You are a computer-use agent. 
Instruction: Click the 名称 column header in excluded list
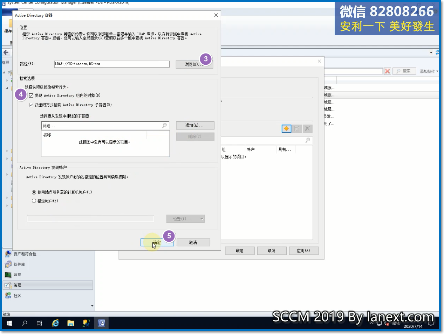coord(47,135)
